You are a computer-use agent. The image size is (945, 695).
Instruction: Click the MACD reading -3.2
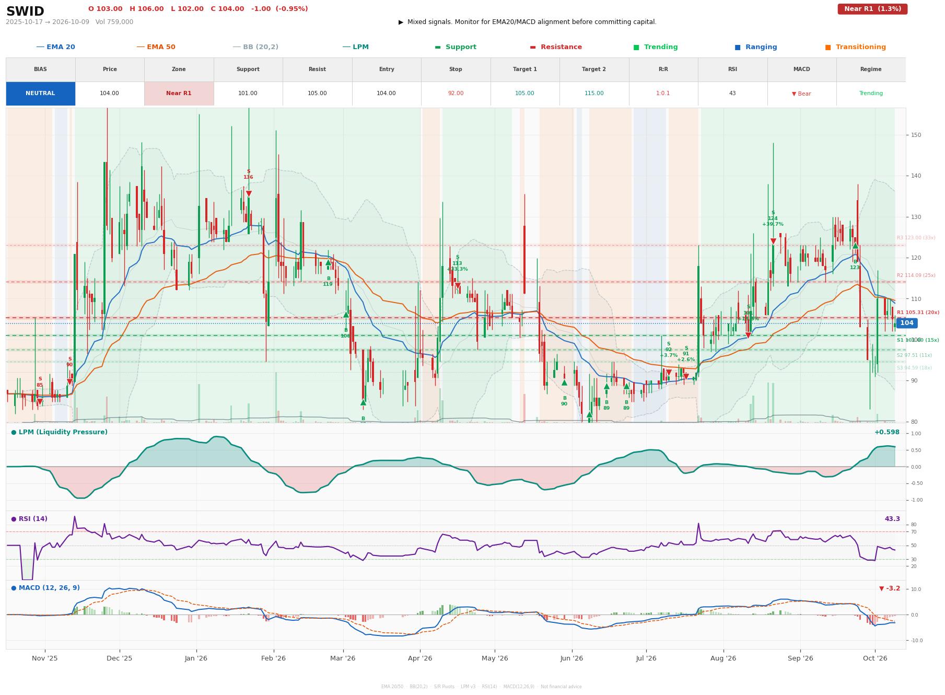(x=890, y=588)
